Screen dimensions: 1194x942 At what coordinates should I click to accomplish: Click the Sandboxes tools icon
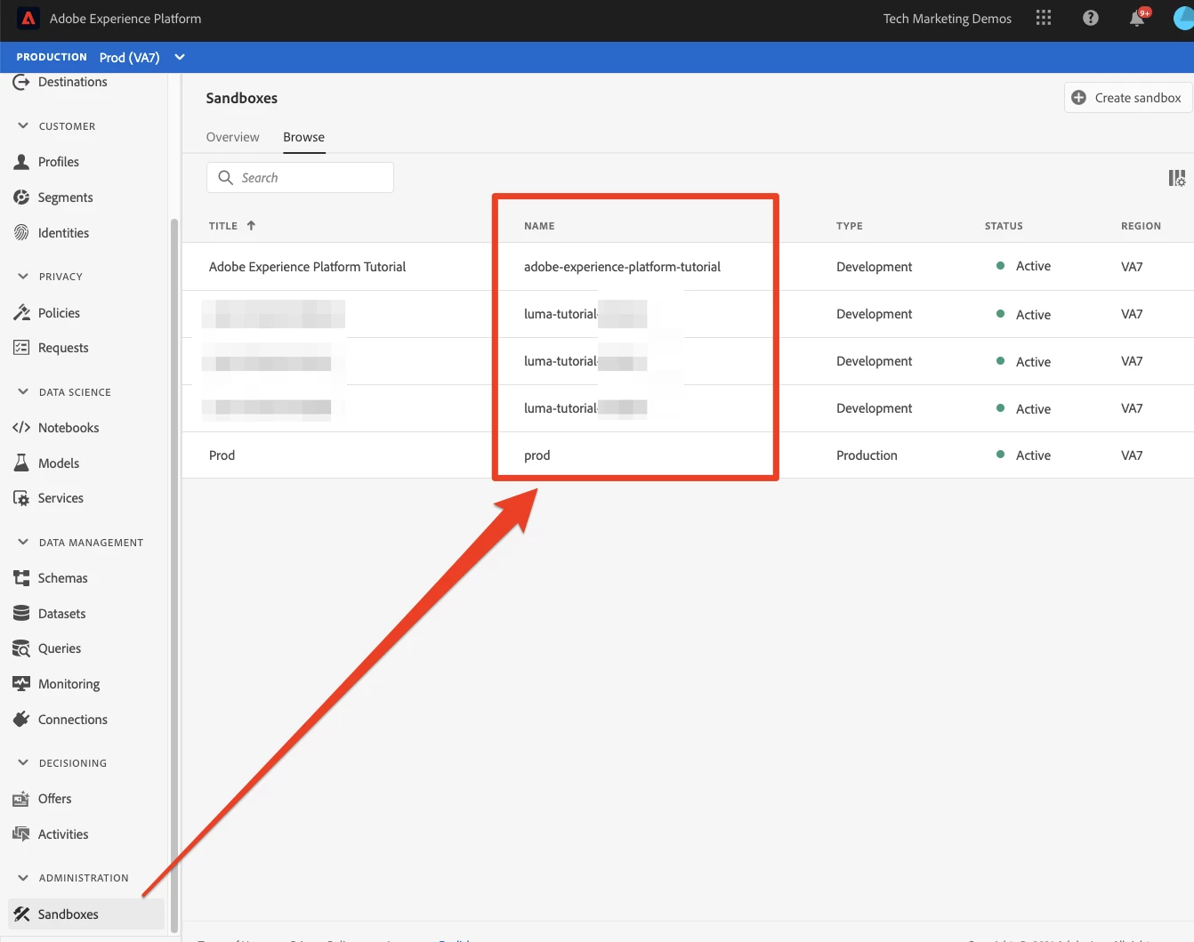click(x=21, y=914)
